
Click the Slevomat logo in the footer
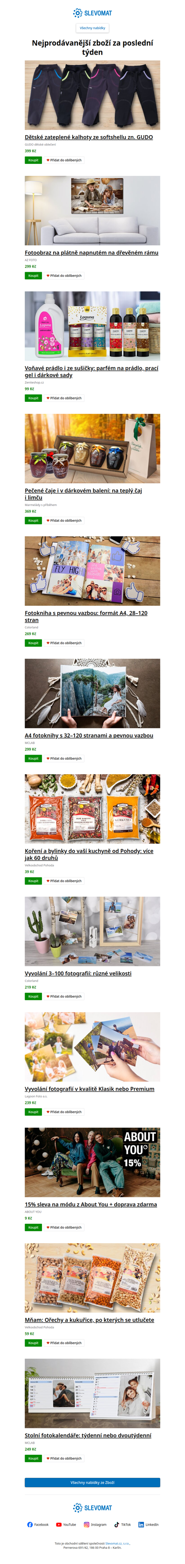point(92,1508)
